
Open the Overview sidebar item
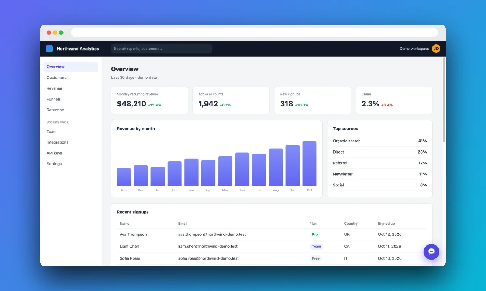coord(71,67)
